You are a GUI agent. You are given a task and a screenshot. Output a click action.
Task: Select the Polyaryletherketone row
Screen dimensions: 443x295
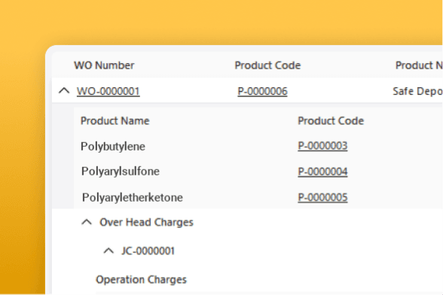258,197
